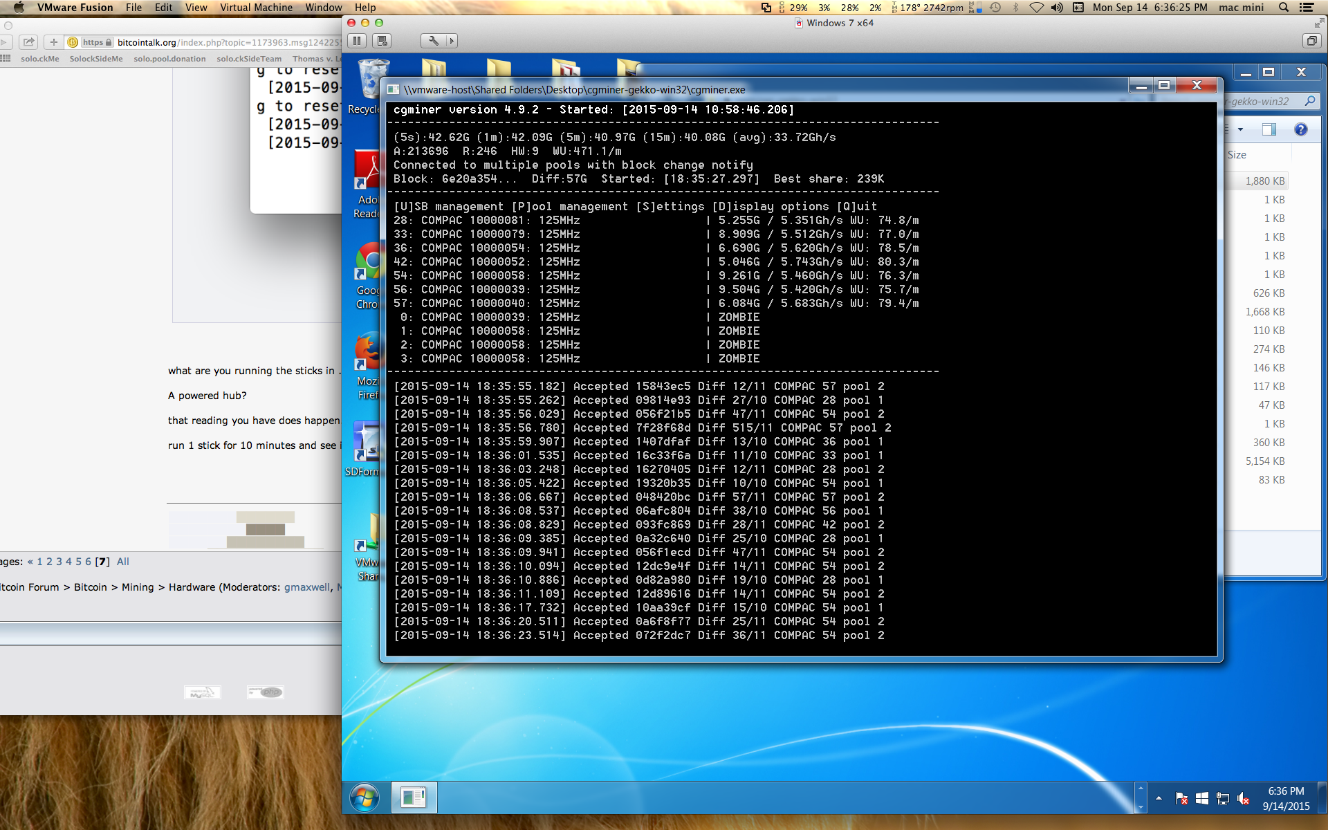
Task: Click Get Windows 10 tray icon
Action: [x=1202, y=799]
